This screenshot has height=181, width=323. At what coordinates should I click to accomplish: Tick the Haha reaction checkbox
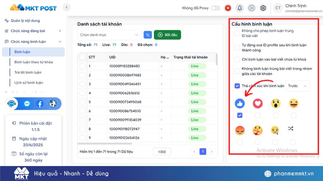[294, 115]
